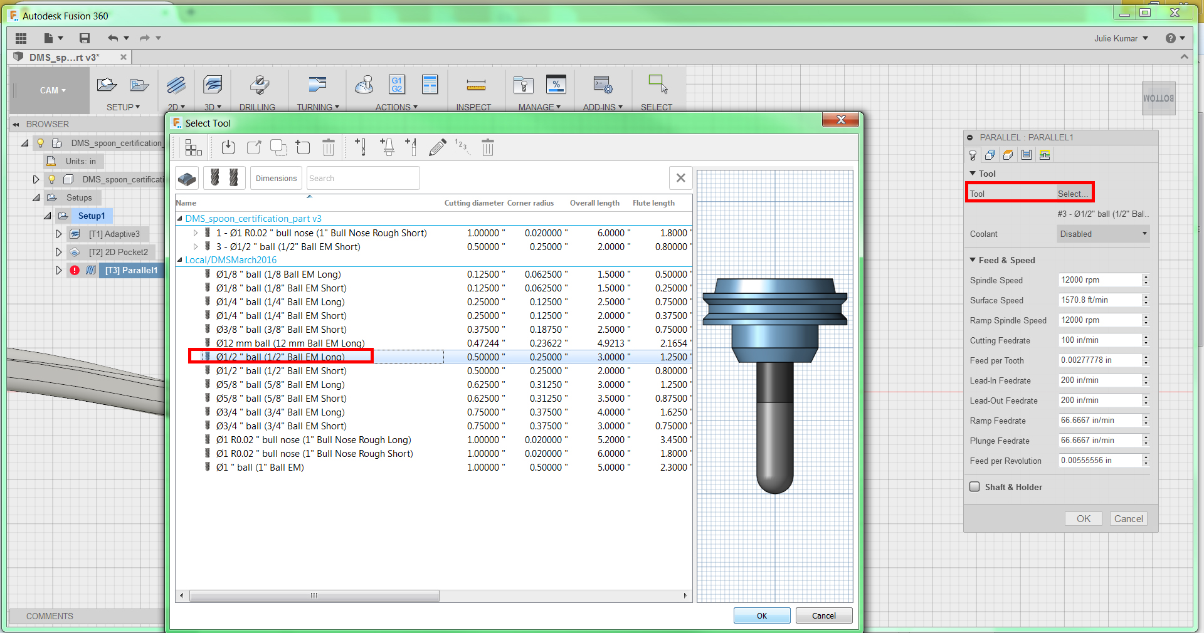
Task: Open the MANAGE ribbon menu
Action: (539, 107)
